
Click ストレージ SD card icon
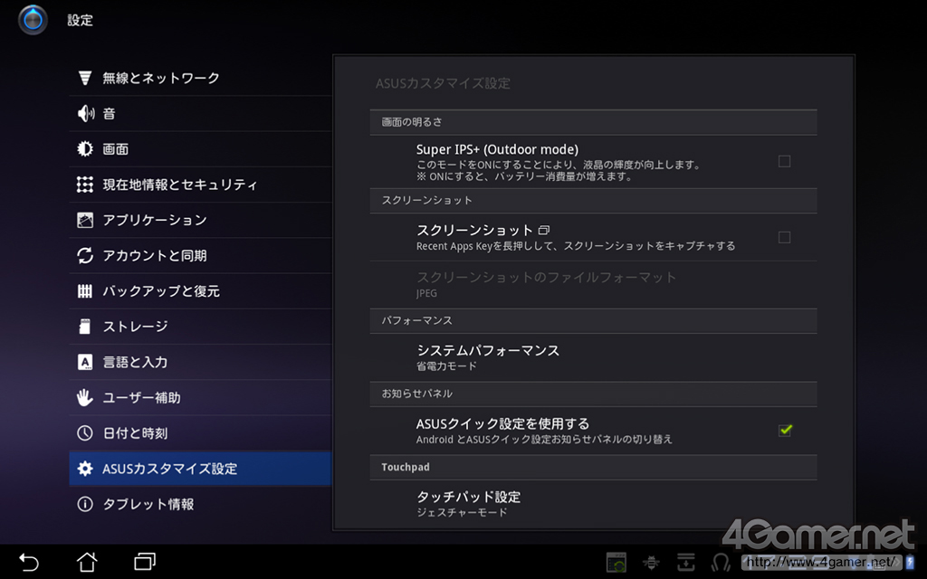85,326
